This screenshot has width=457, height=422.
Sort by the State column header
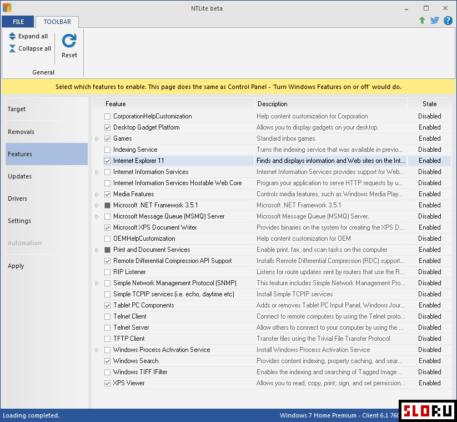coord(429,104)
